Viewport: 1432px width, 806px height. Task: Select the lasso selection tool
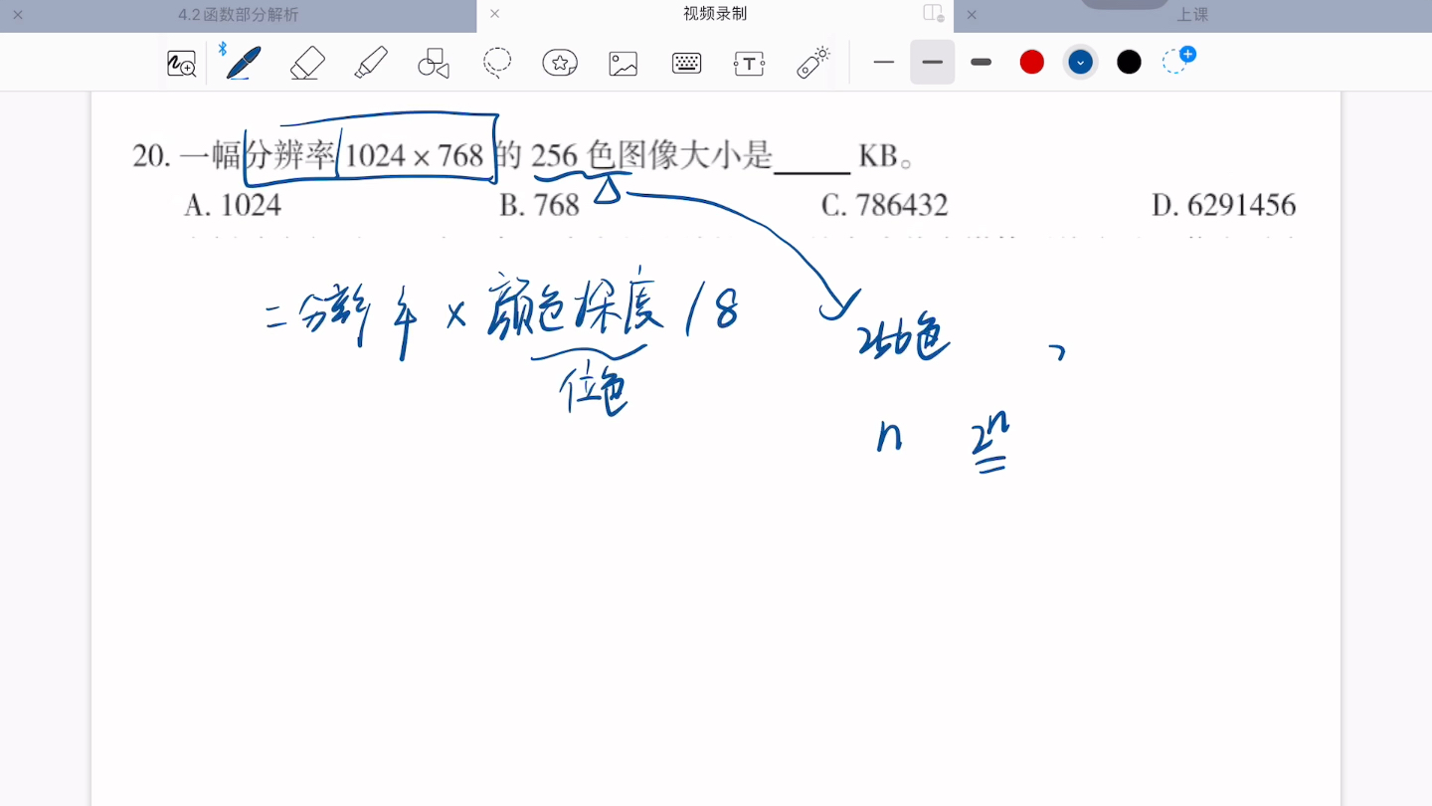point(497,63)
